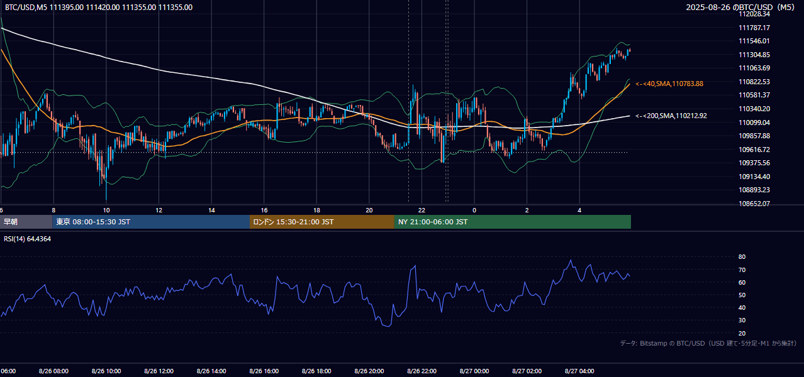Select the NY 21:00-06:00 JST session bar
The height and width of the screenshot is (377, 804).
pos(513,222)
